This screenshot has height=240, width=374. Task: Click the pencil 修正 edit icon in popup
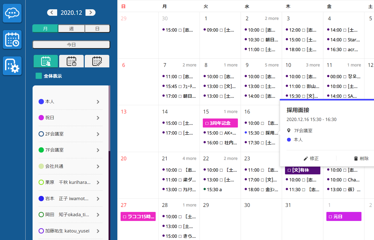[x=306, y=159]
